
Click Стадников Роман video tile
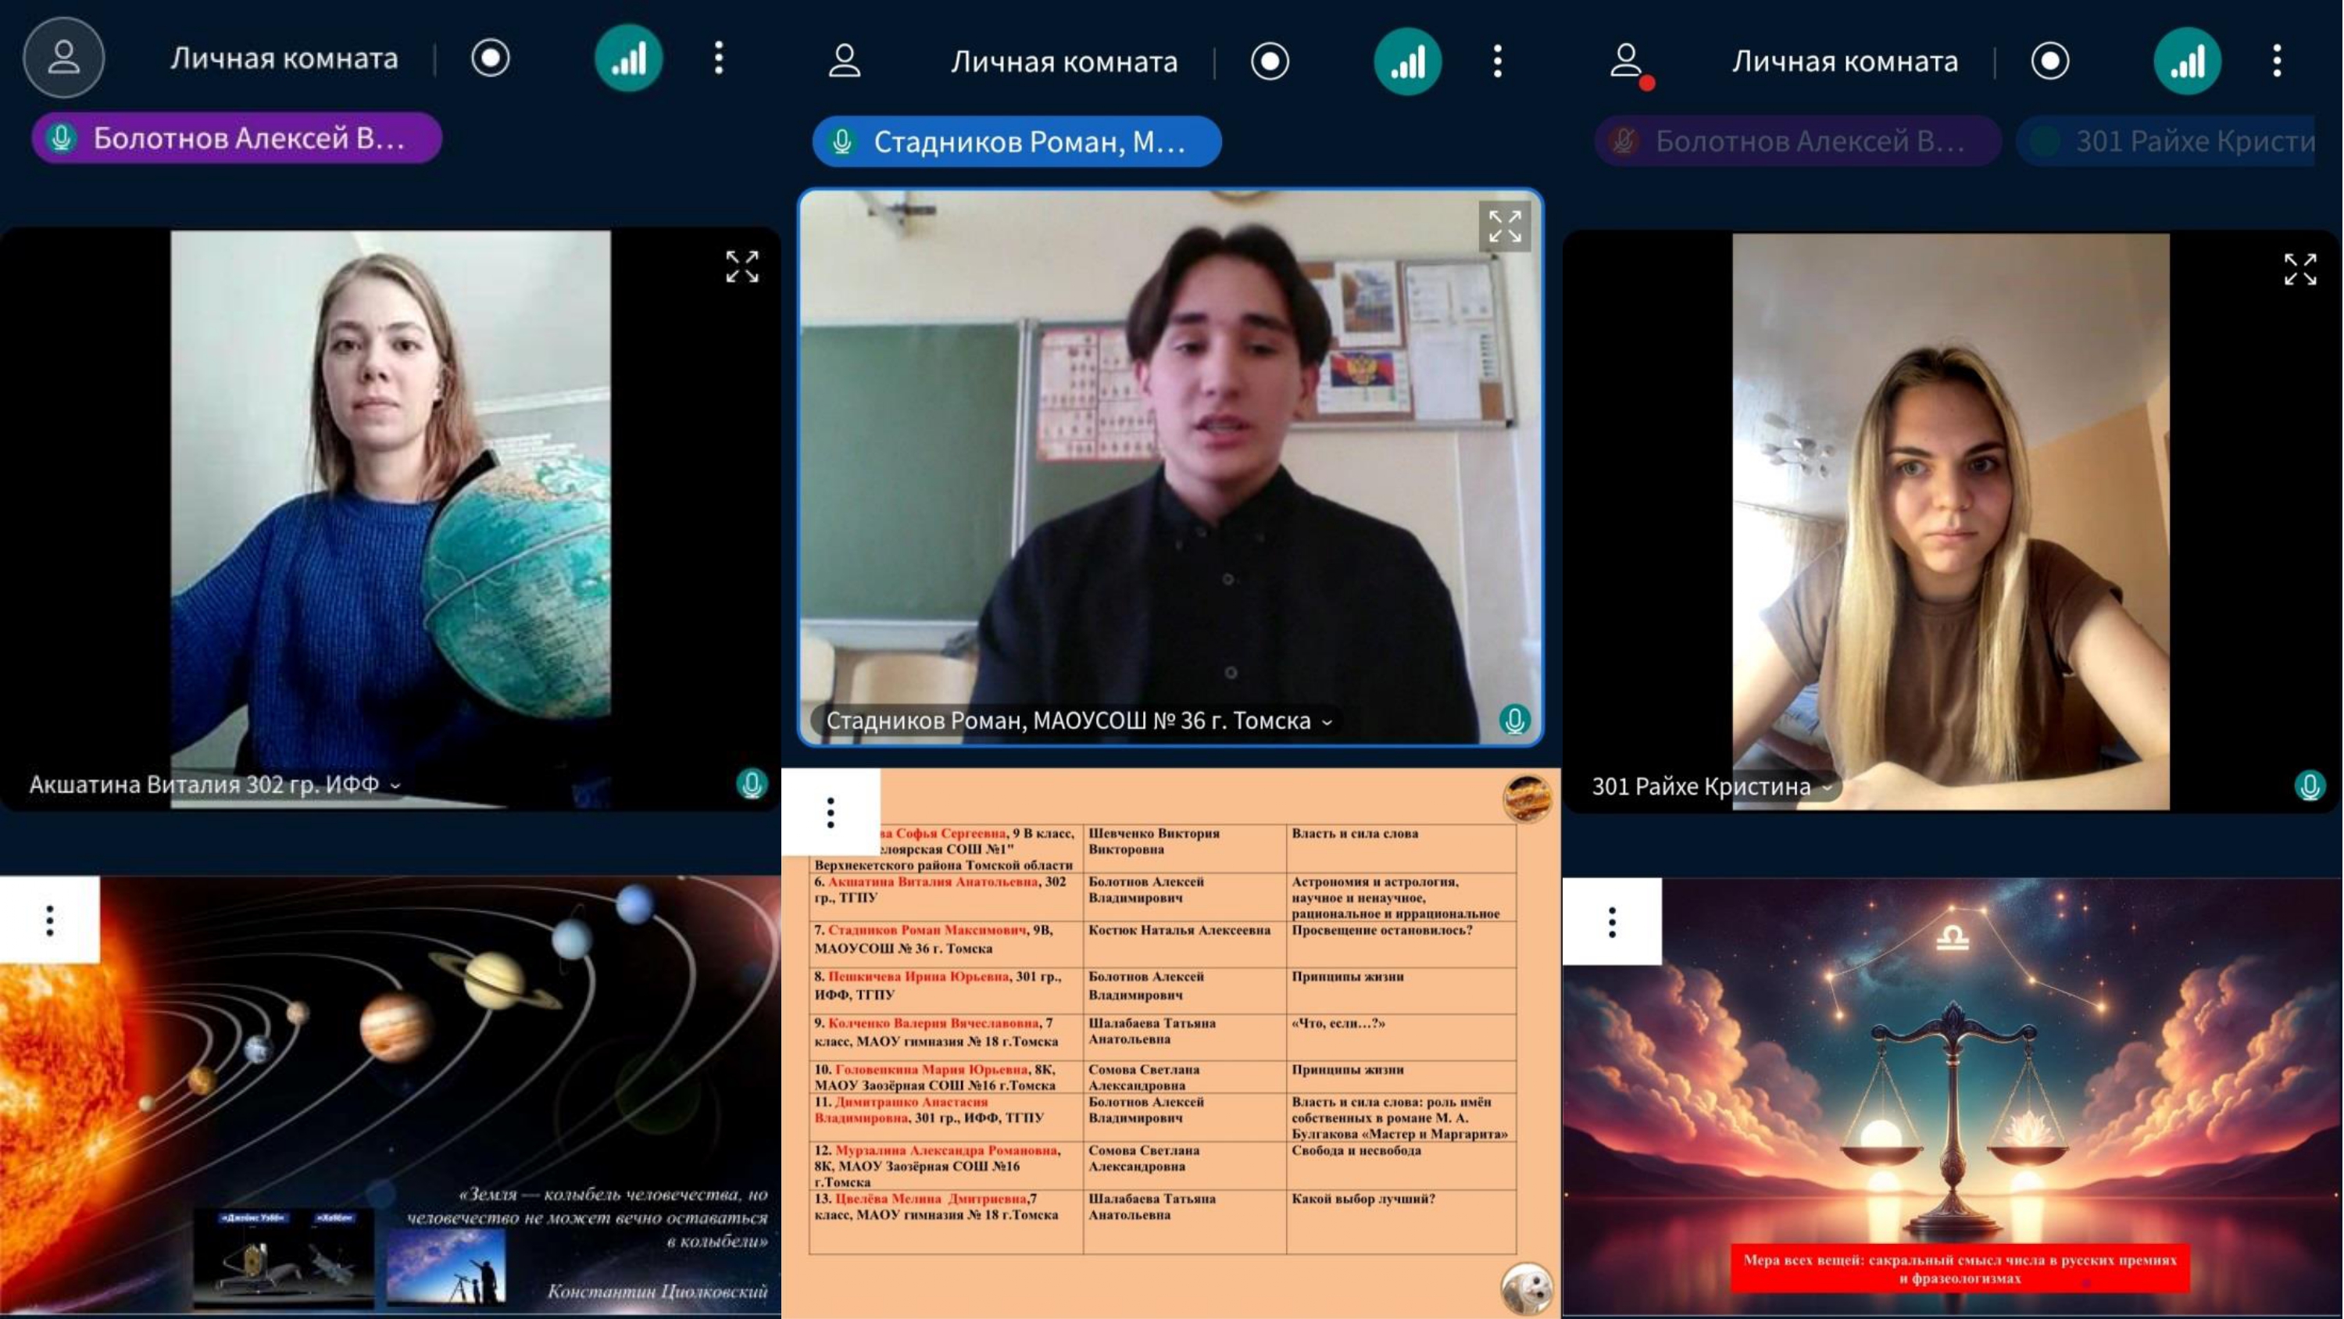click(1170, 467)
